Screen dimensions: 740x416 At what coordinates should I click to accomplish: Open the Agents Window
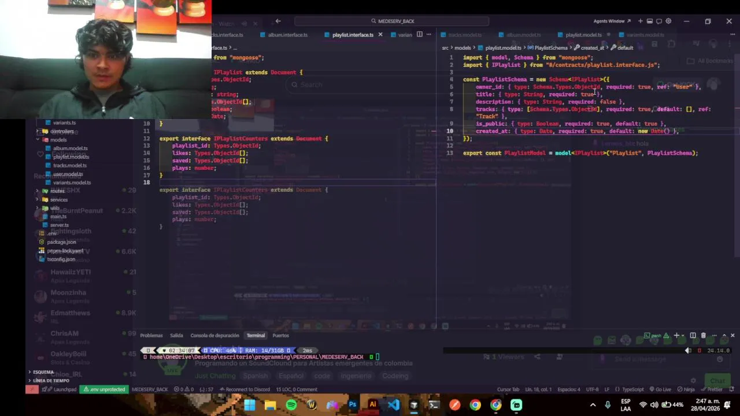point(612,21)
